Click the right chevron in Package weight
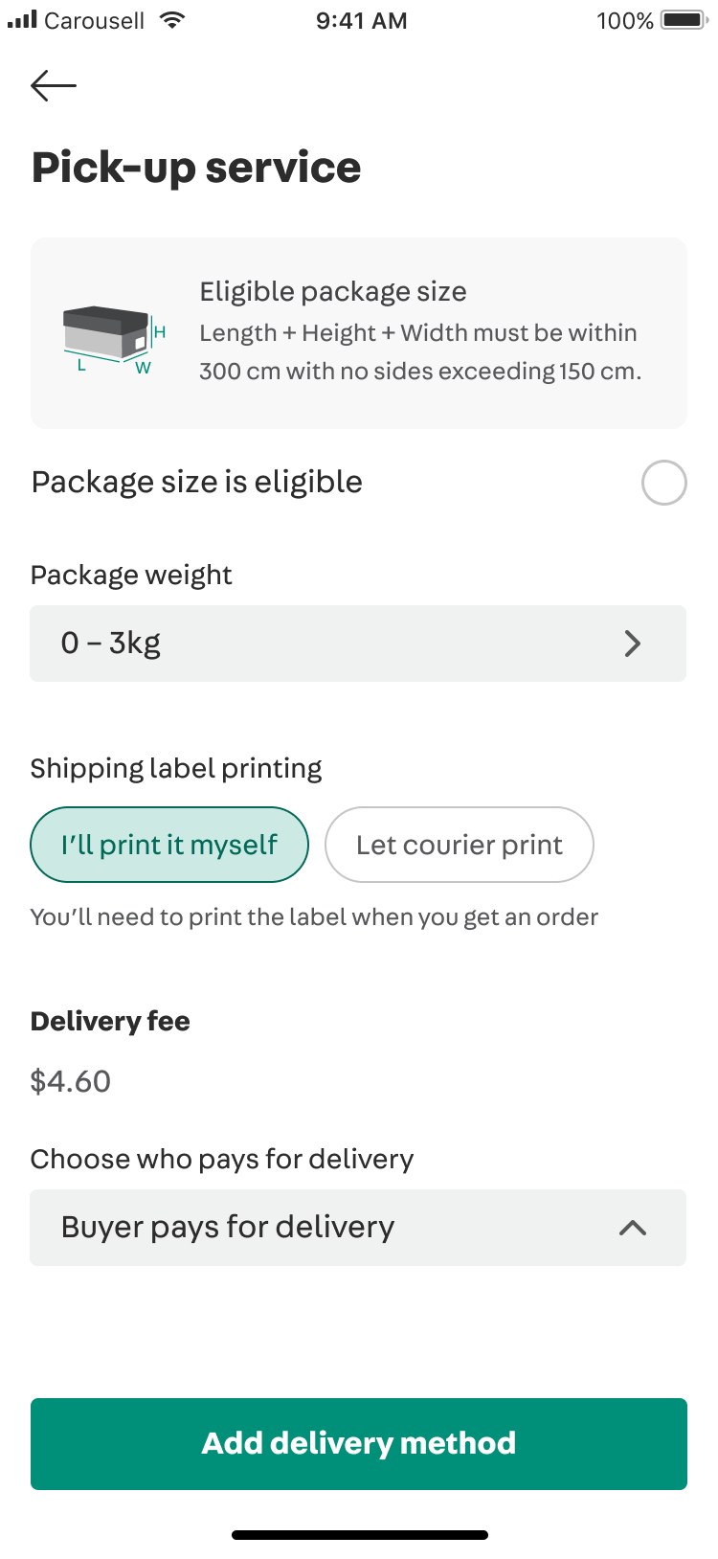The image size is (718, 1559). (632, 644)
